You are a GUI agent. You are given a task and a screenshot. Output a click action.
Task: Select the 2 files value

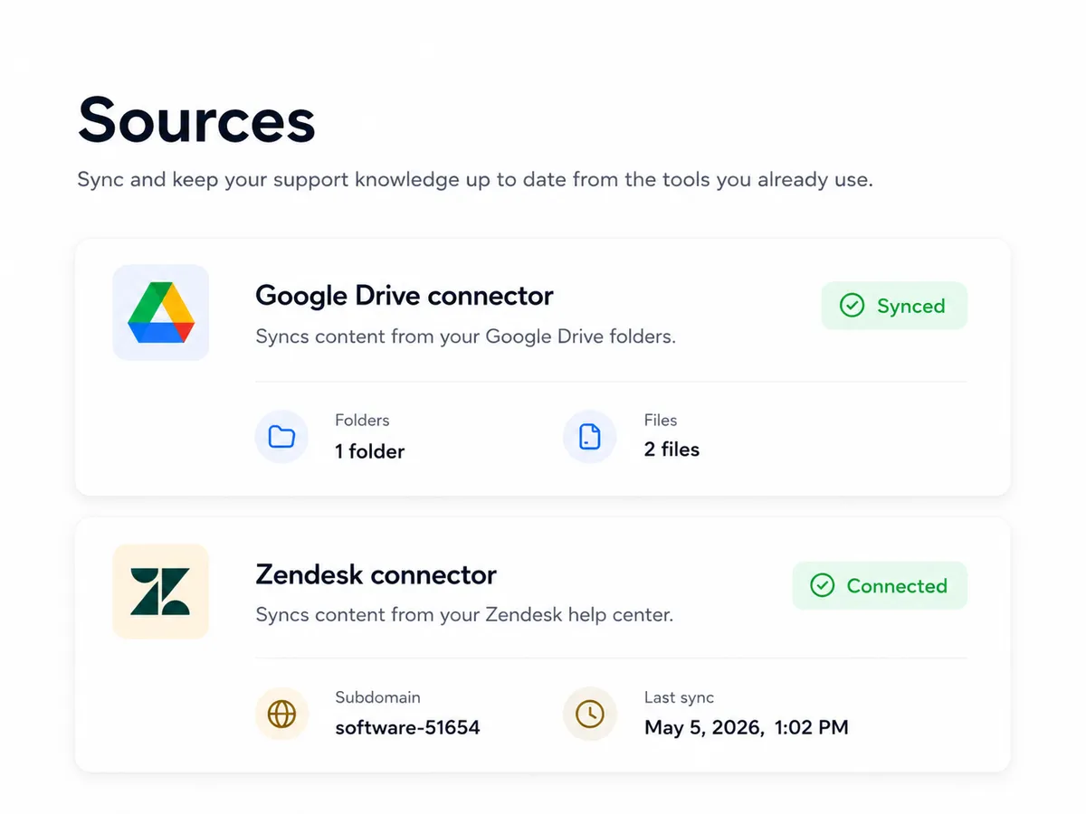(672, 450)
